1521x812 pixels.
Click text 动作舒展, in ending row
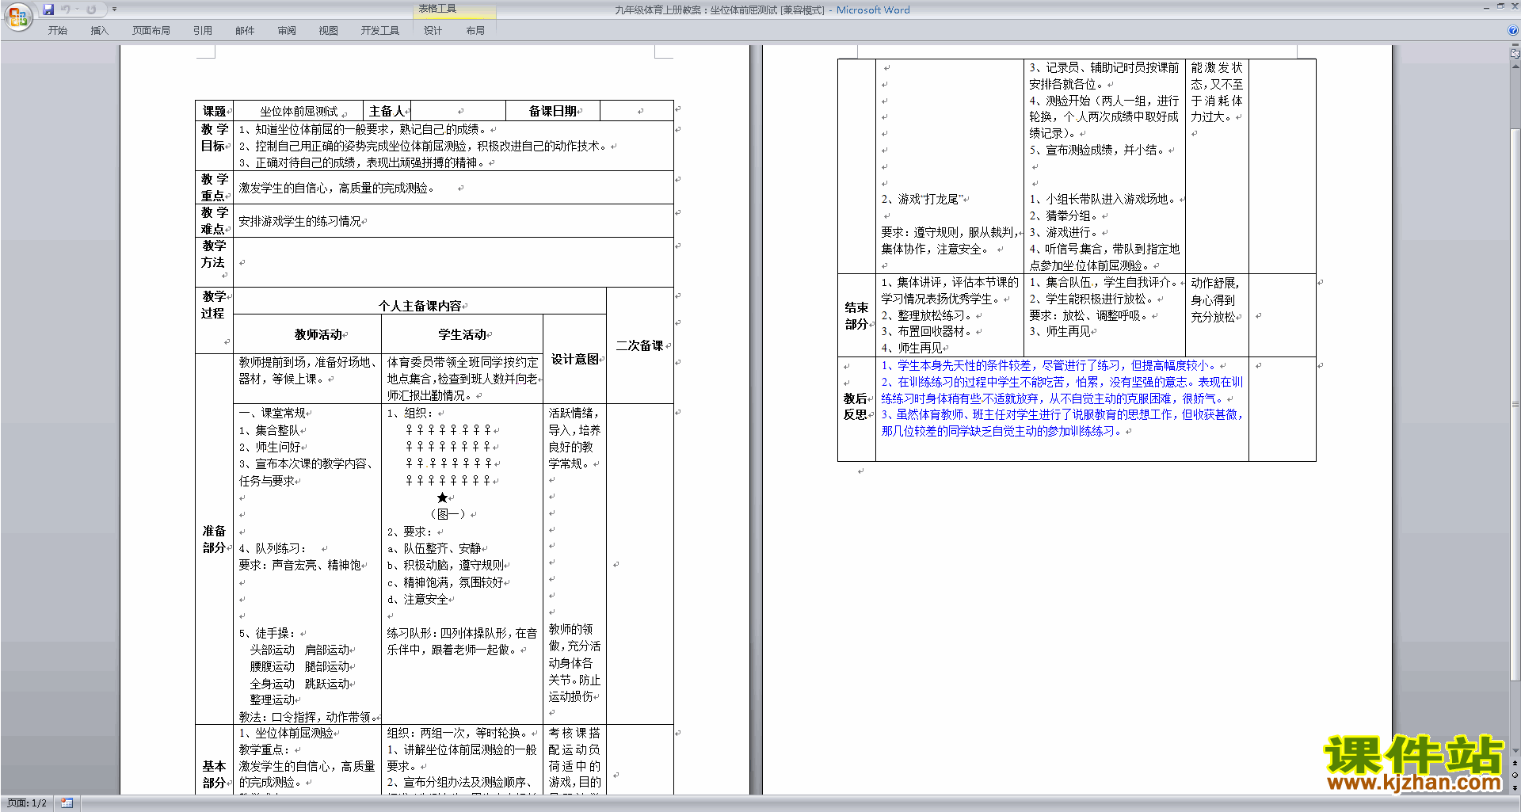1214,283
